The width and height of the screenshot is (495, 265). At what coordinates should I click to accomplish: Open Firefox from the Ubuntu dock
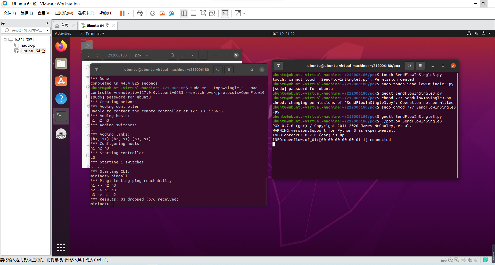click(61, 46)
